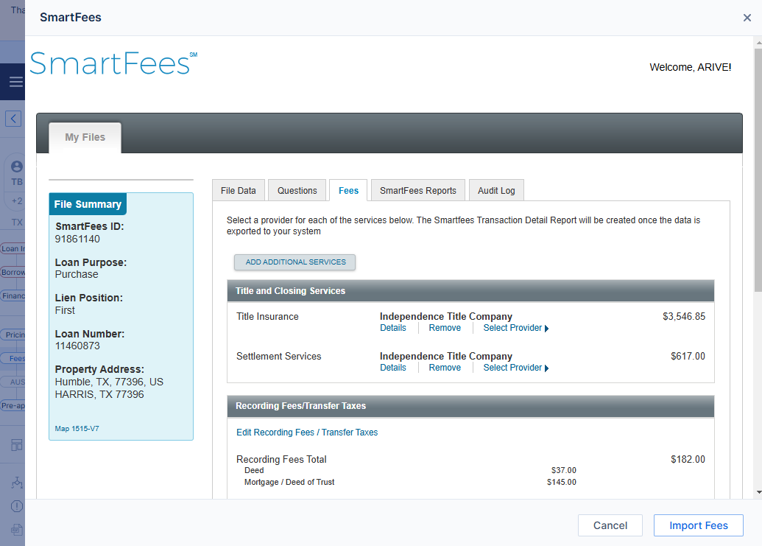Click the Pricing pill in background sidebar
This screenshot has width=762, height=546.
(13, 335)
